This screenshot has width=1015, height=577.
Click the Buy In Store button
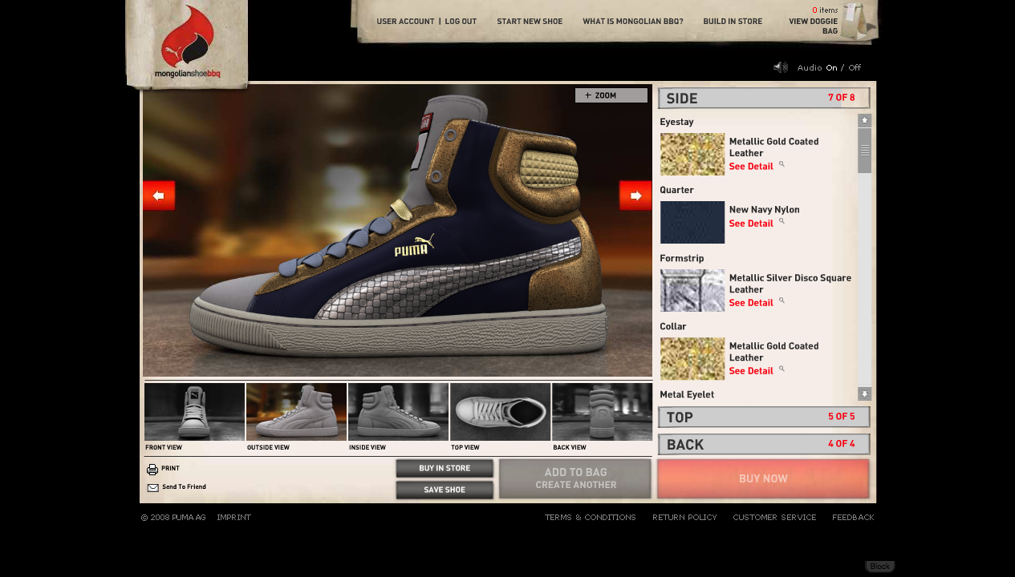click(x=445, y=469)
